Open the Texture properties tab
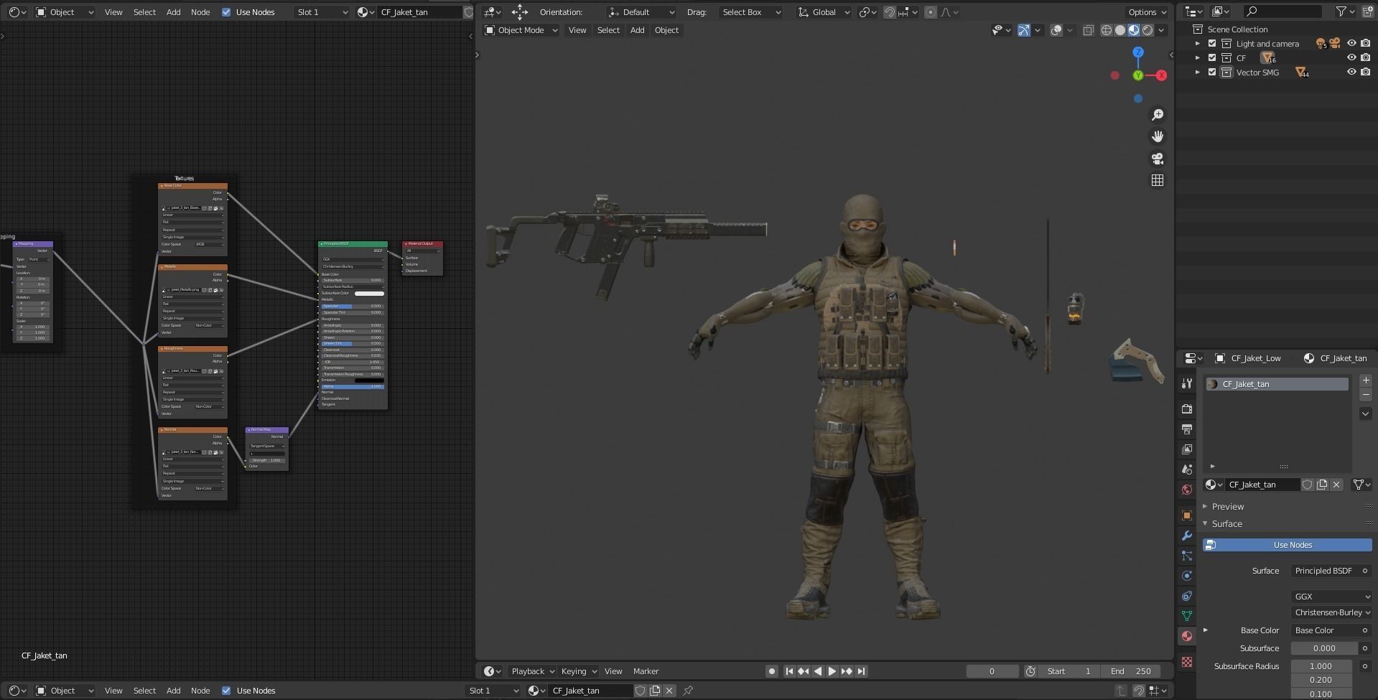 (x=1187, y=662)
